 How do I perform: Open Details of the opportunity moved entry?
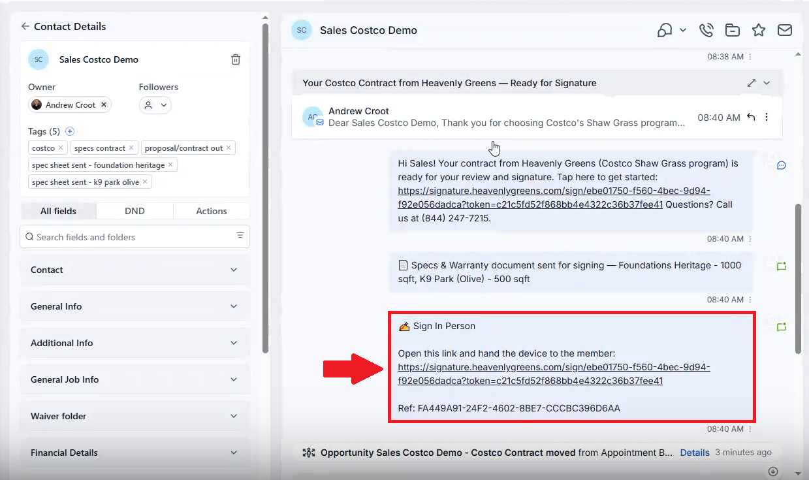(695, 452)
